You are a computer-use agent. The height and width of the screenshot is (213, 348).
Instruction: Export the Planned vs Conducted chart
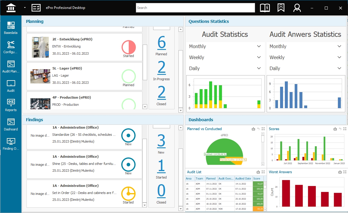253,129
